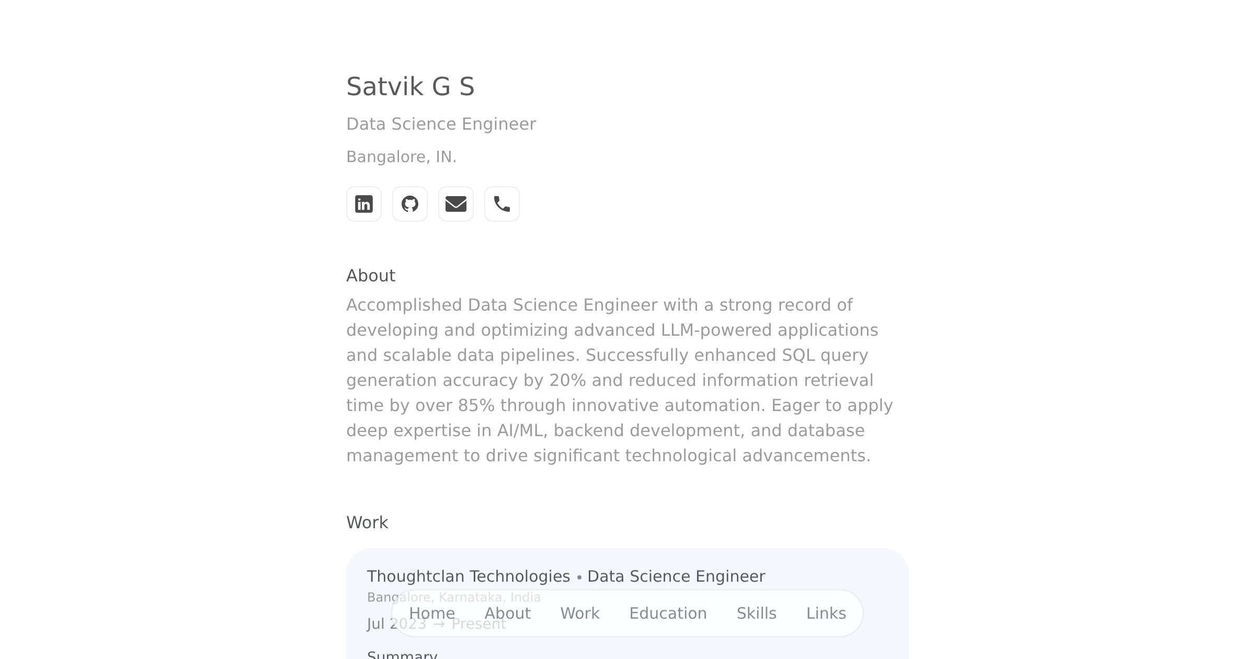Jump to Work via the navbar
Viewport: 1255px width, 659px height.
click(x=580, y=613)
